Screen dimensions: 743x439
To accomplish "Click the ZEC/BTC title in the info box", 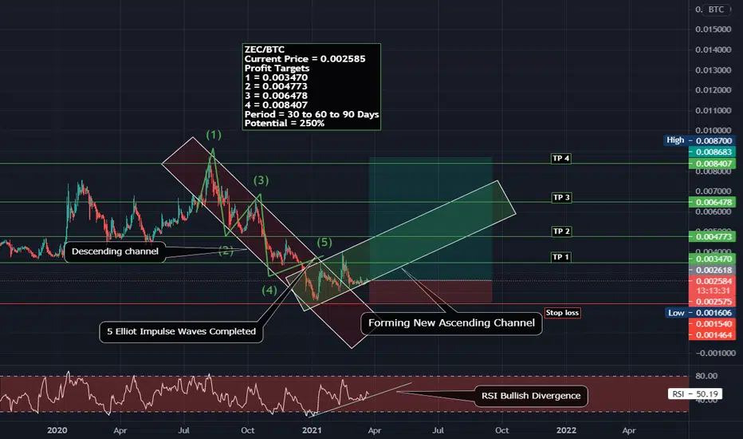I will click(265, 49).
